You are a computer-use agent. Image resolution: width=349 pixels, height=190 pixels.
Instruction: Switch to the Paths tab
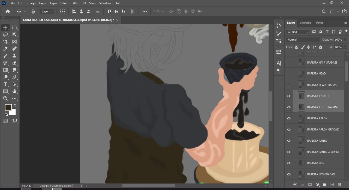click(x=320, y=23)
